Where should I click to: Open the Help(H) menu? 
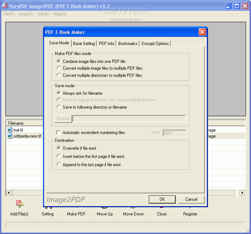pos(60,14)
